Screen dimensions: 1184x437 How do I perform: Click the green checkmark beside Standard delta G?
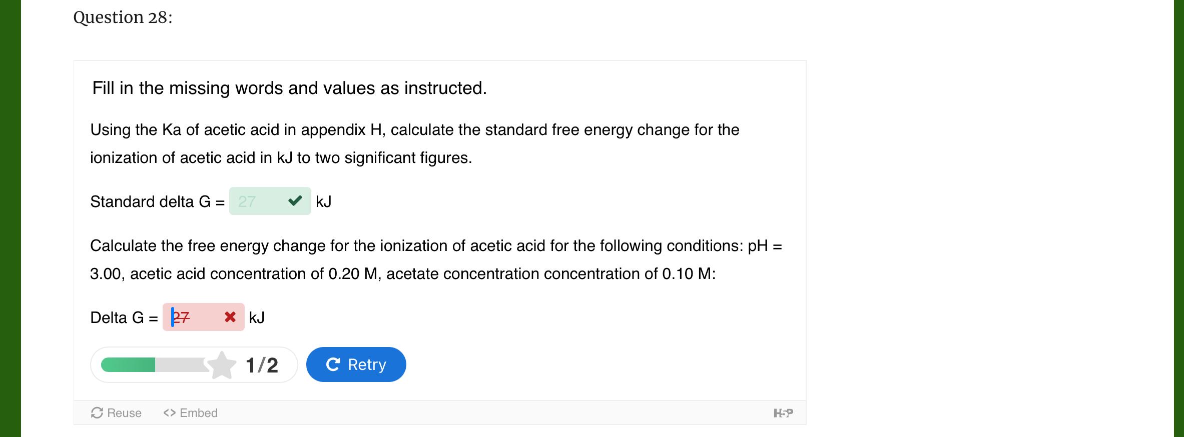point(295,201)
